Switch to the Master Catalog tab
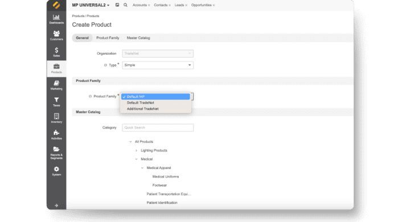The image size is (410, 222). point(138,38)
